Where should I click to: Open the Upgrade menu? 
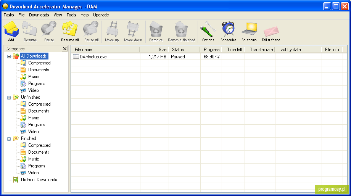pyautogui.click(x=101, y=15)
